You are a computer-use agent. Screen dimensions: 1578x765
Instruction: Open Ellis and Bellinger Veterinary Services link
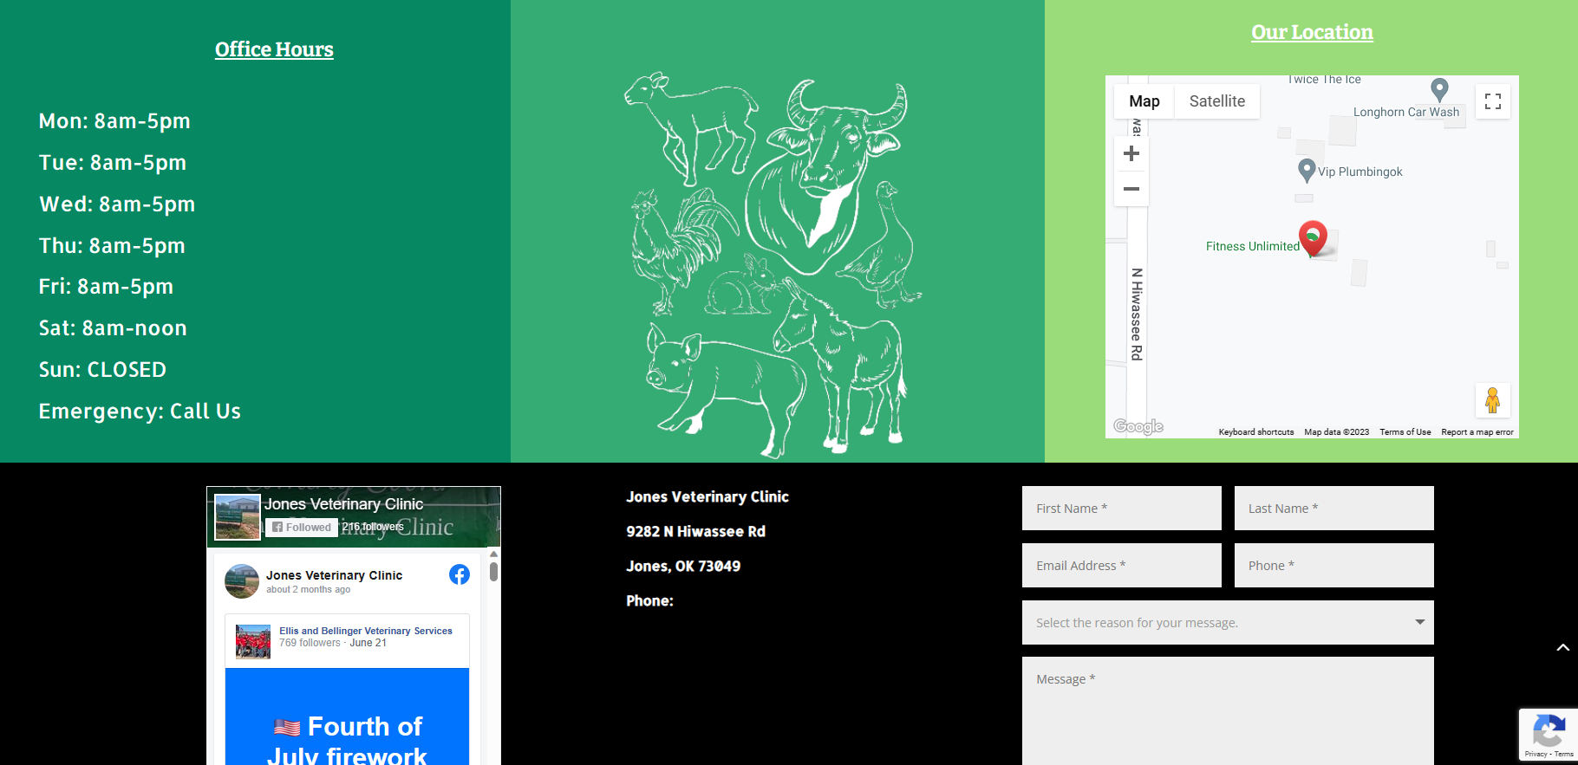tap(366, 631)
